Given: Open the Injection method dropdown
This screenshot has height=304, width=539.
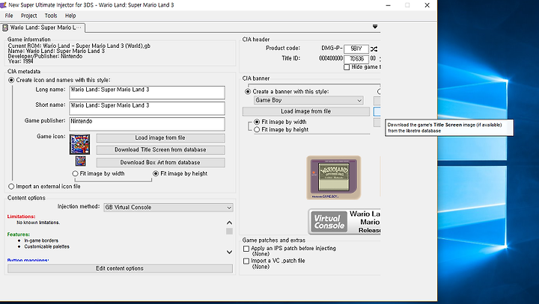Looking at the screenshot, I should click(168, 207).
